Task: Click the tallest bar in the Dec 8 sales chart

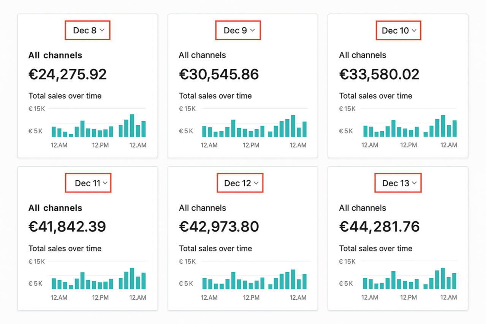Action: tap(132, 125)
